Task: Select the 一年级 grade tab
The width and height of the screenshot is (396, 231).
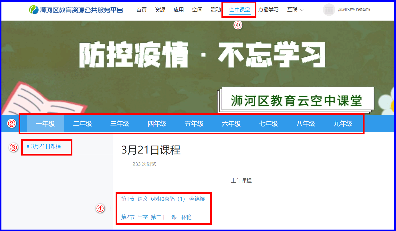Action: point(45,124)
